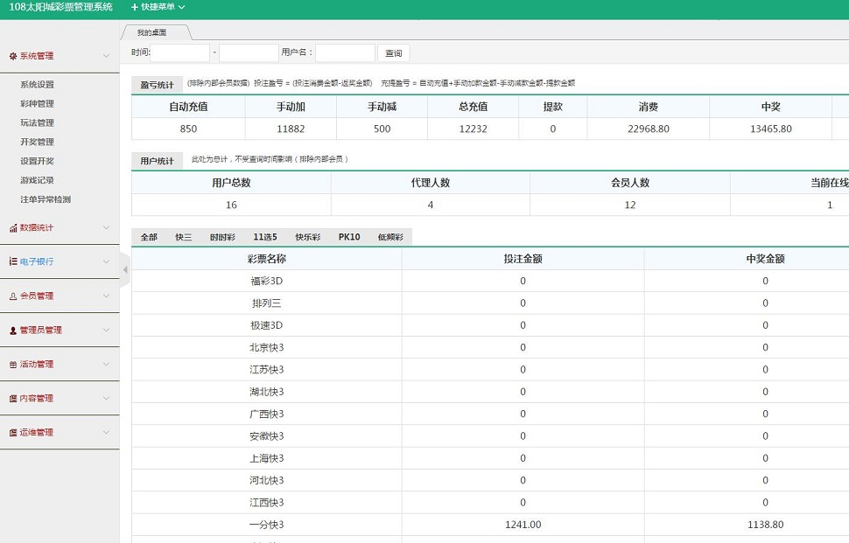Open 彩种管理 in the sidebar

point(37,104)
